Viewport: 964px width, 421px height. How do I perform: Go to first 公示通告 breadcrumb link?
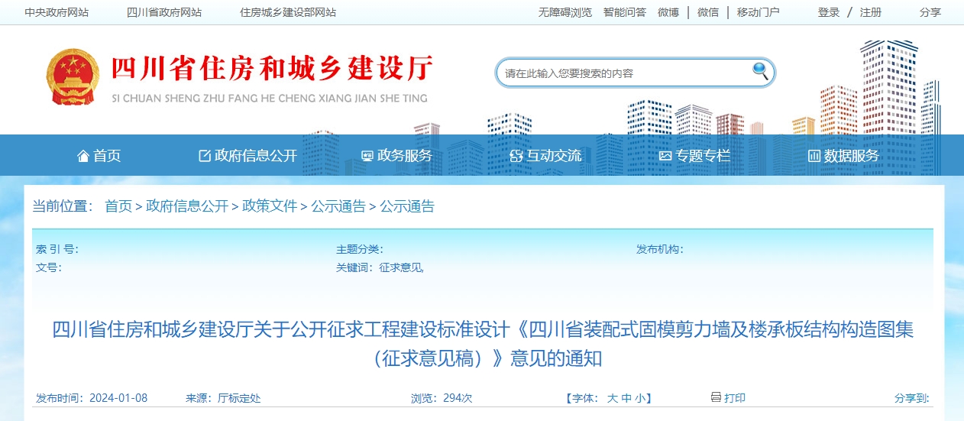pos(338,206)
